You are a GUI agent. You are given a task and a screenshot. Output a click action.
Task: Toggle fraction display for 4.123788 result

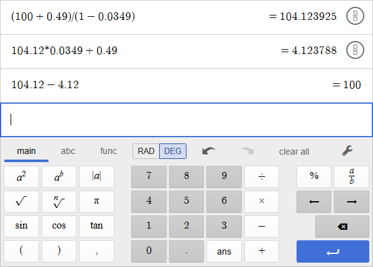(355, 50)
